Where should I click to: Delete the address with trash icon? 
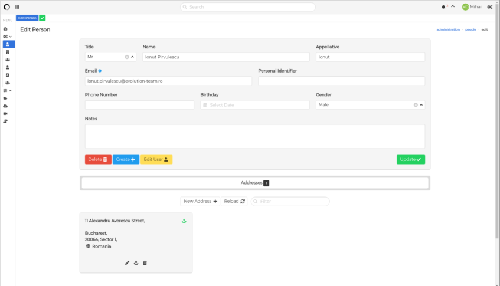(145, 263)
